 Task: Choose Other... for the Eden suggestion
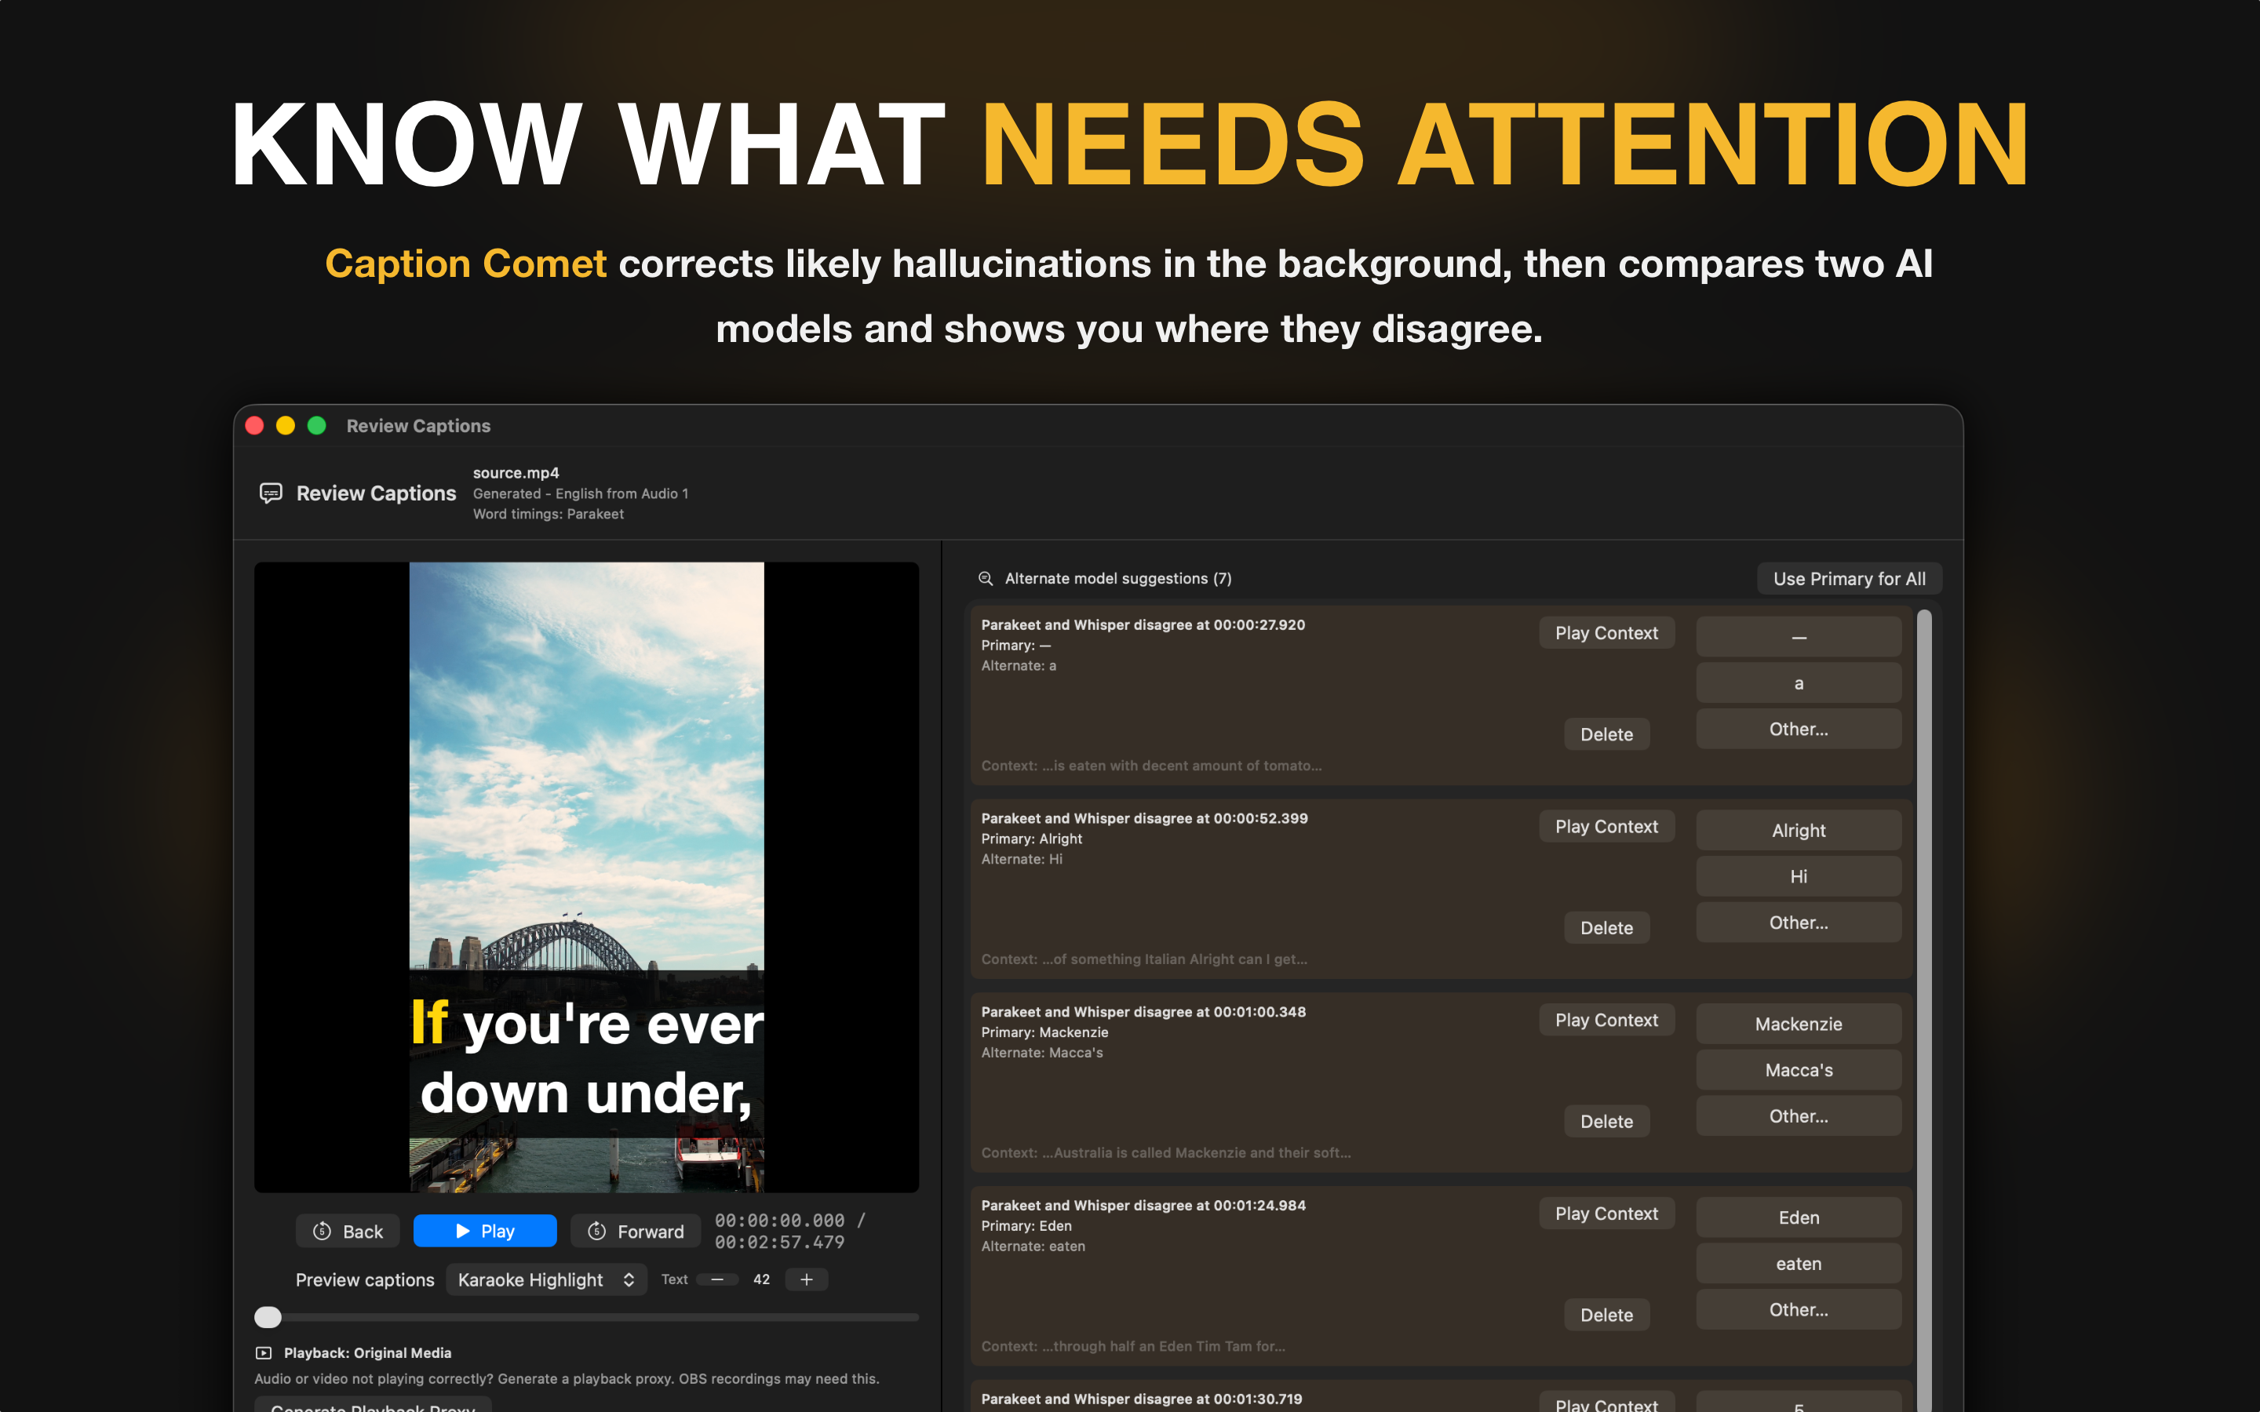click(x=1799, y=1308)
